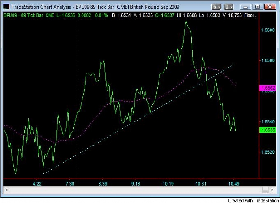
Task: Click the A=1.6535 ask value
Action: 143,15
